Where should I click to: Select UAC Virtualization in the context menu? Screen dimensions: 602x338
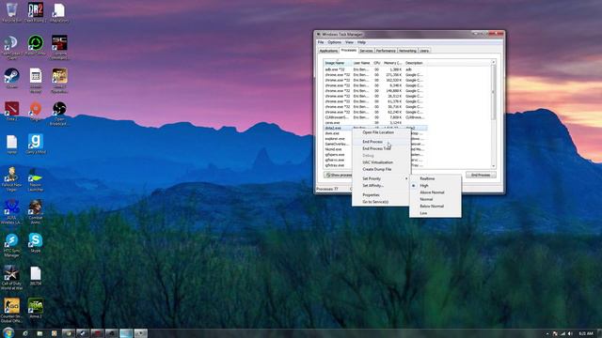(381, 162)
